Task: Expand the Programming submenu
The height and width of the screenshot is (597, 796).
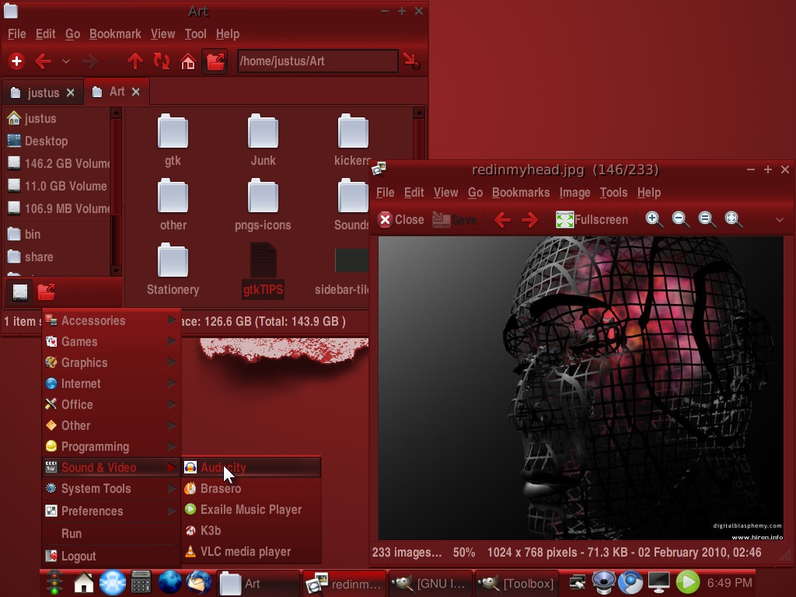Action: pos(111,446)
